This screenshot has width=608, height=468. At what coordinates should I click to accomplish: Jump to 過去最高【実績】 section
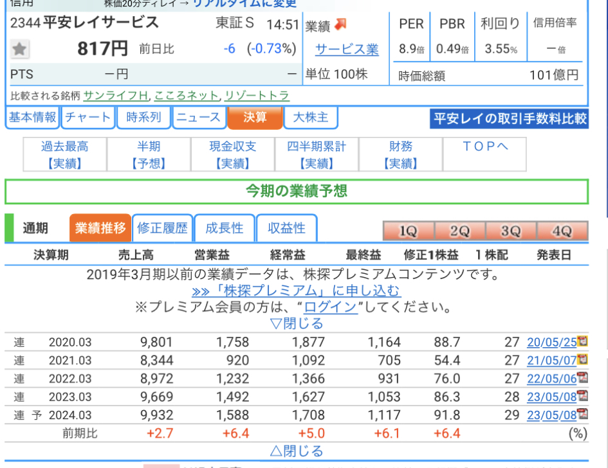coord(65,154)
